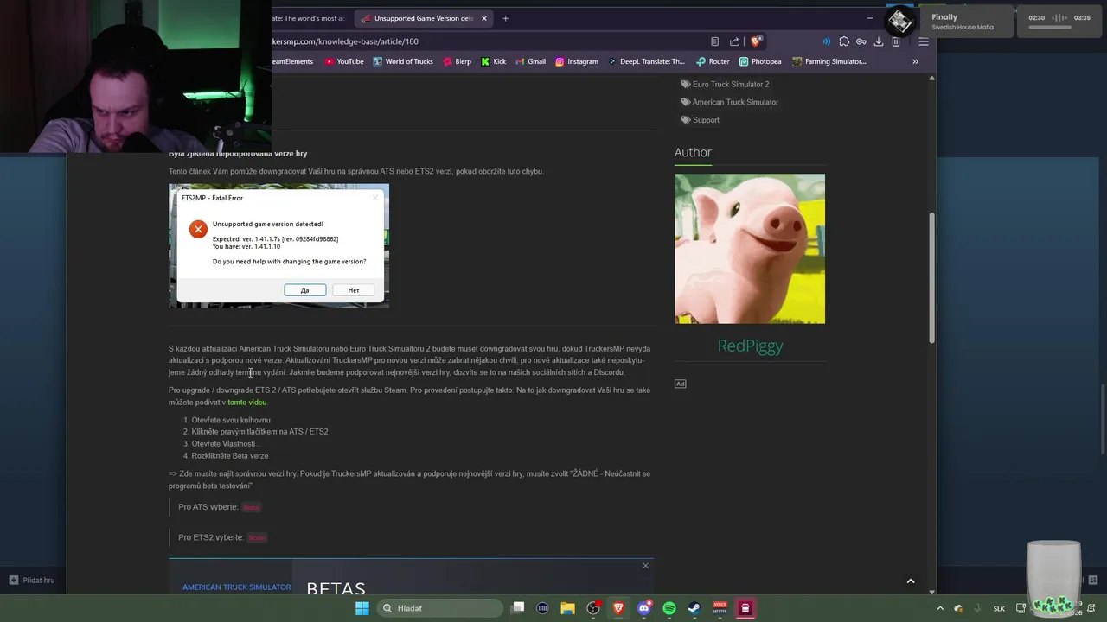Click the address bar URL field
The height and width of the screenshot is (622, 1107).
(x=484, y=41)
